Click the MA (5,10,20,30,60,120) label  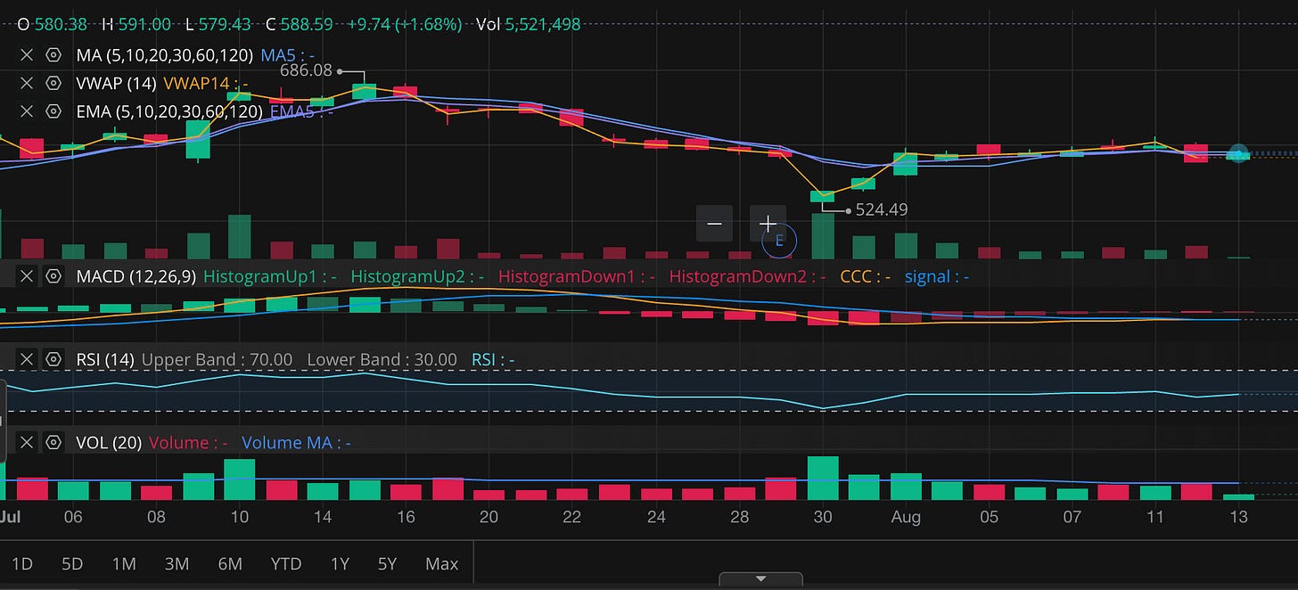pyautogui.click(x=165, y=55)
